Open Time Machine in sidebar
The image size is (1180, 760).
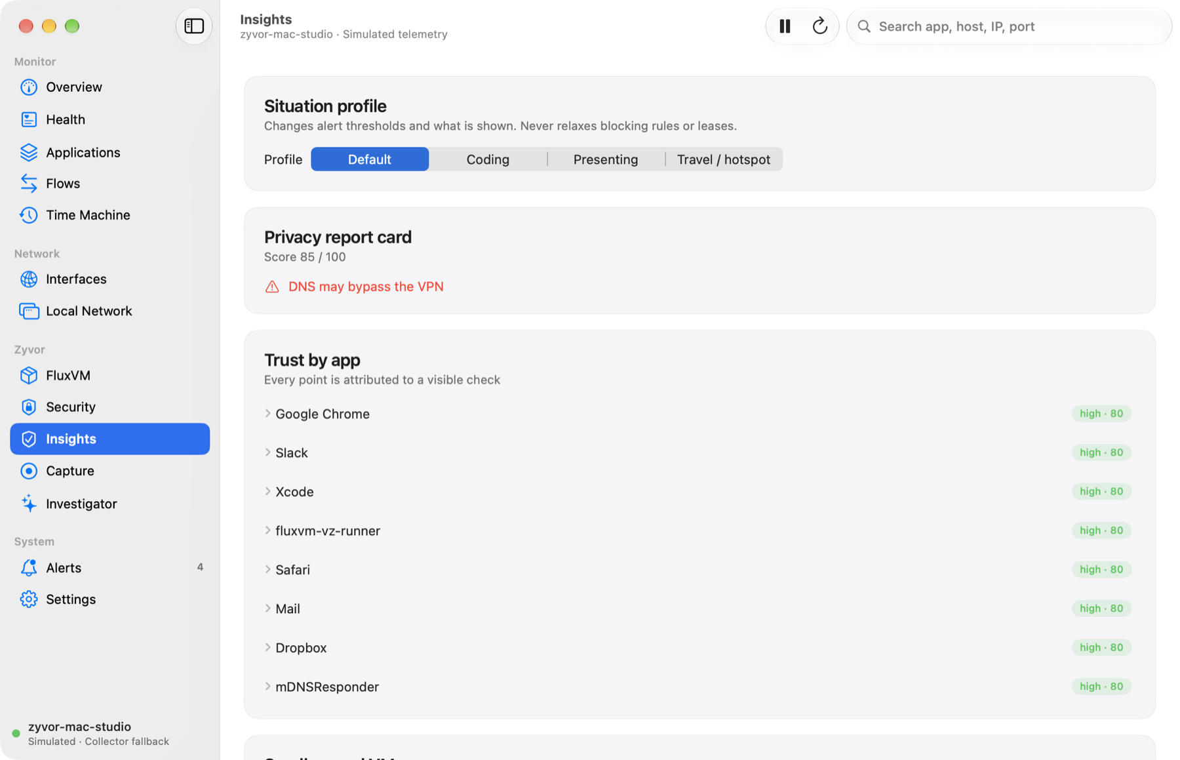point(110,215)
